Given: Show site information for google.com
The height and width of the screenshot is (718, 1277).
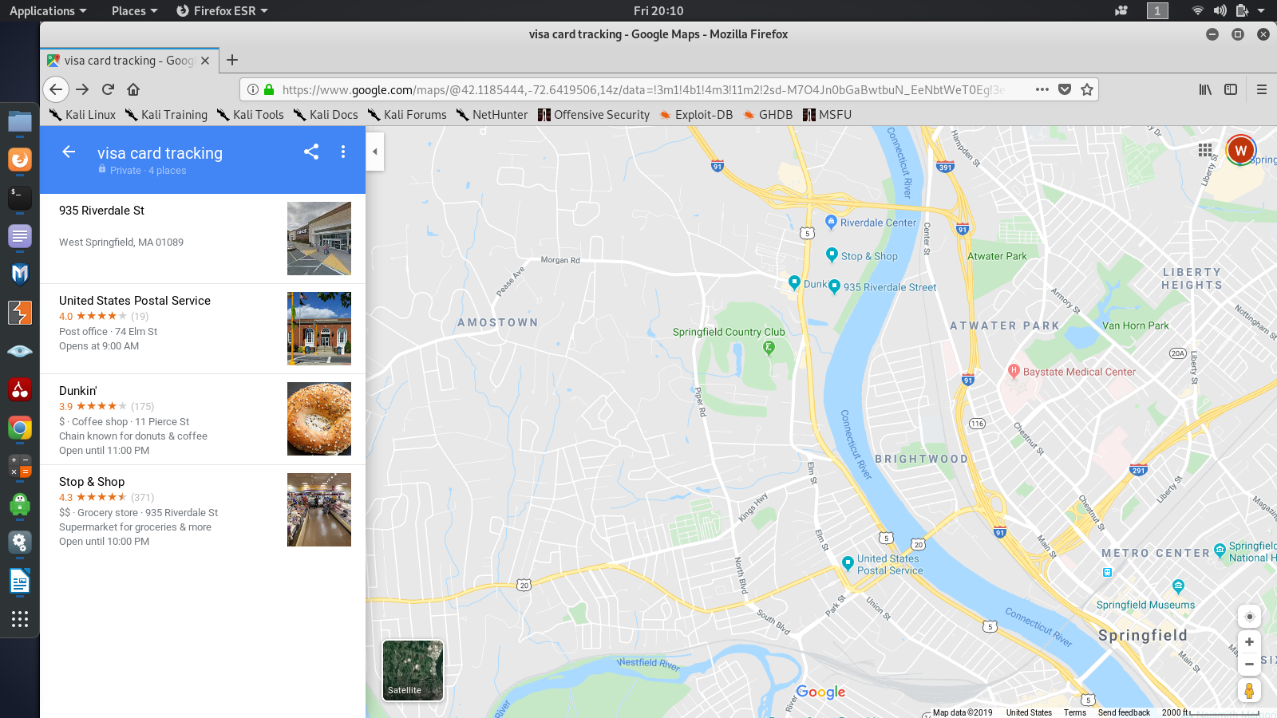Looking at the screenshot, I should click(x=253, y=89).
